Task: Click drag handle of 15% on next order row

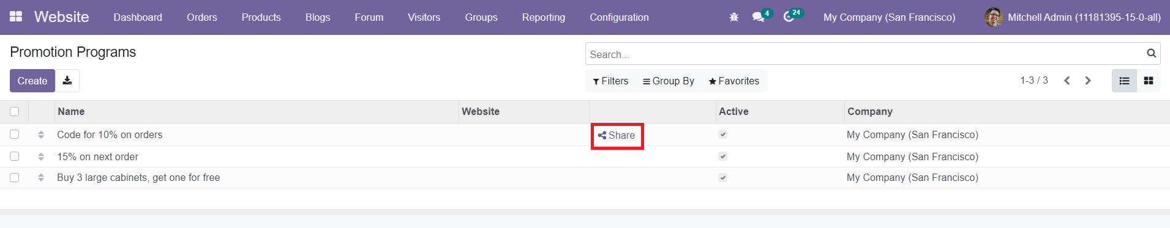Action: tap(41, 156)
